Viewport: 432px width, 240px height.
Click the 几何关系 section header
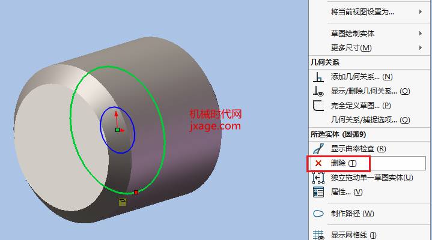pos(325,62)
